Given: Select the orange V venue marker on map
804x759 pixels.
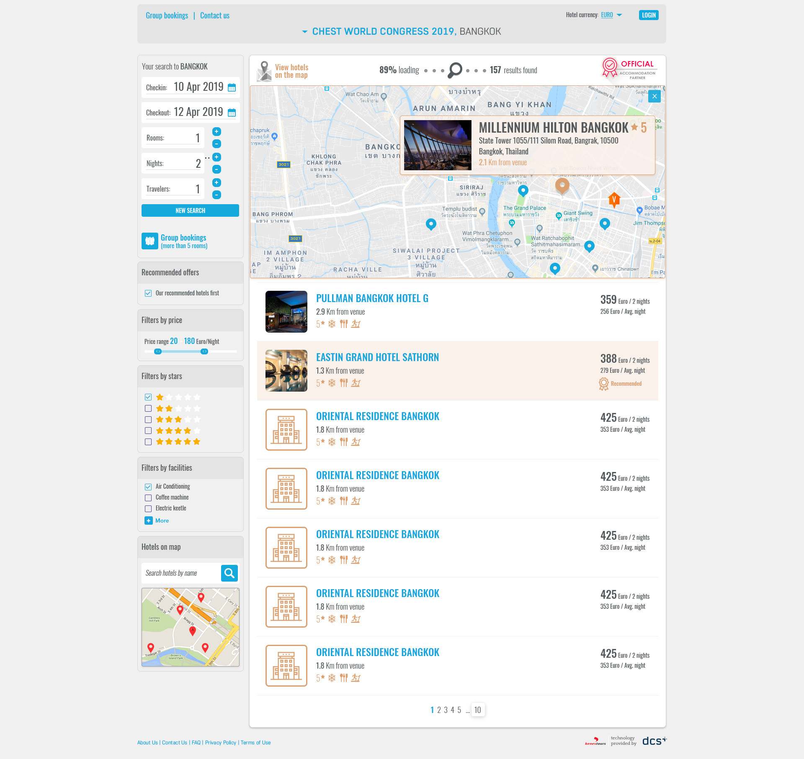Looking at the screenshot, I should click(614, 200).
